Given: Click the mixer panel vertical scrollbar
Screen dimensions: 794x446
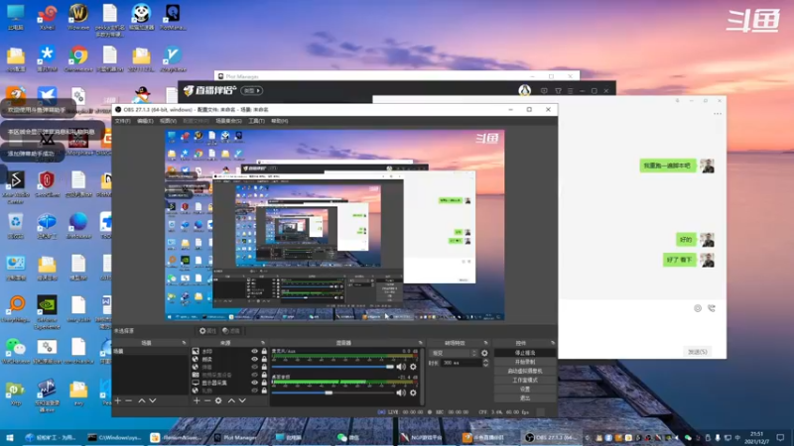Looking at the screenshot, I should [421, 377].
